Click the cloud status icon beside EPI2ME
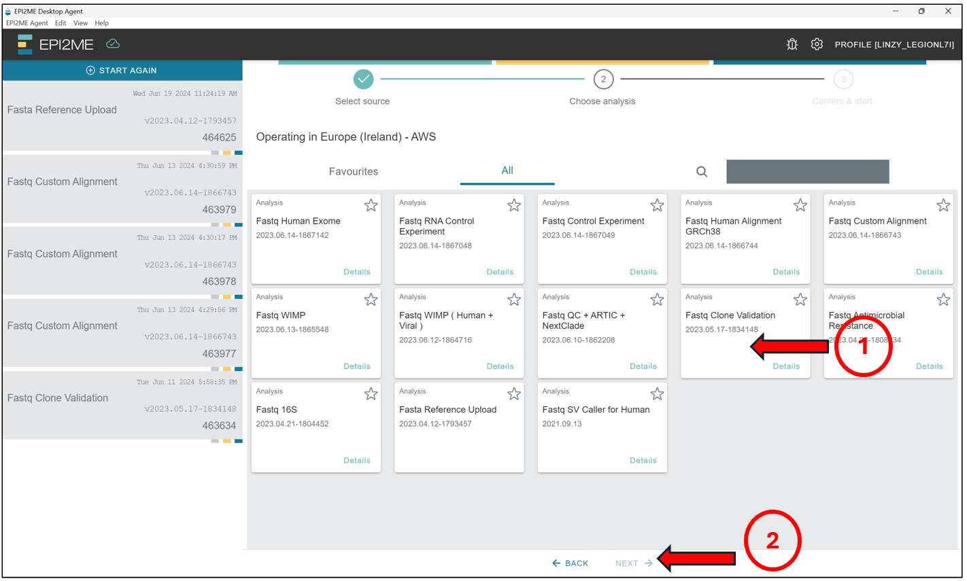 tap(113, 44)
